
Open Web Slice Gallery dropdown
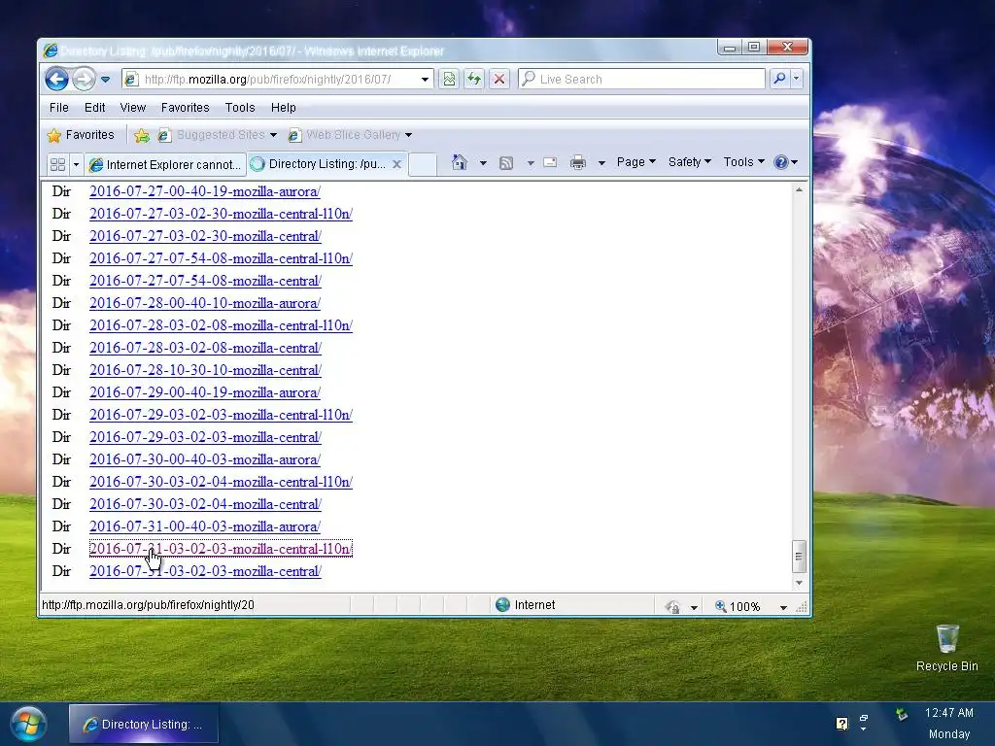pos(350,135)
